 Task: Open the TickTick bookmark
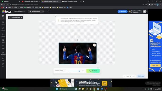(35, 8)
